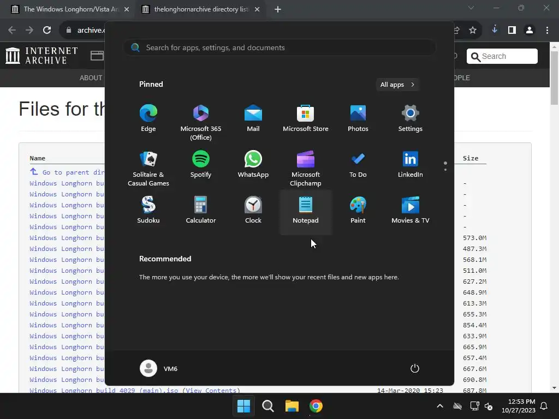559x419 pixels.
Task: Go back in Chrome
Action: coord(12,31)
